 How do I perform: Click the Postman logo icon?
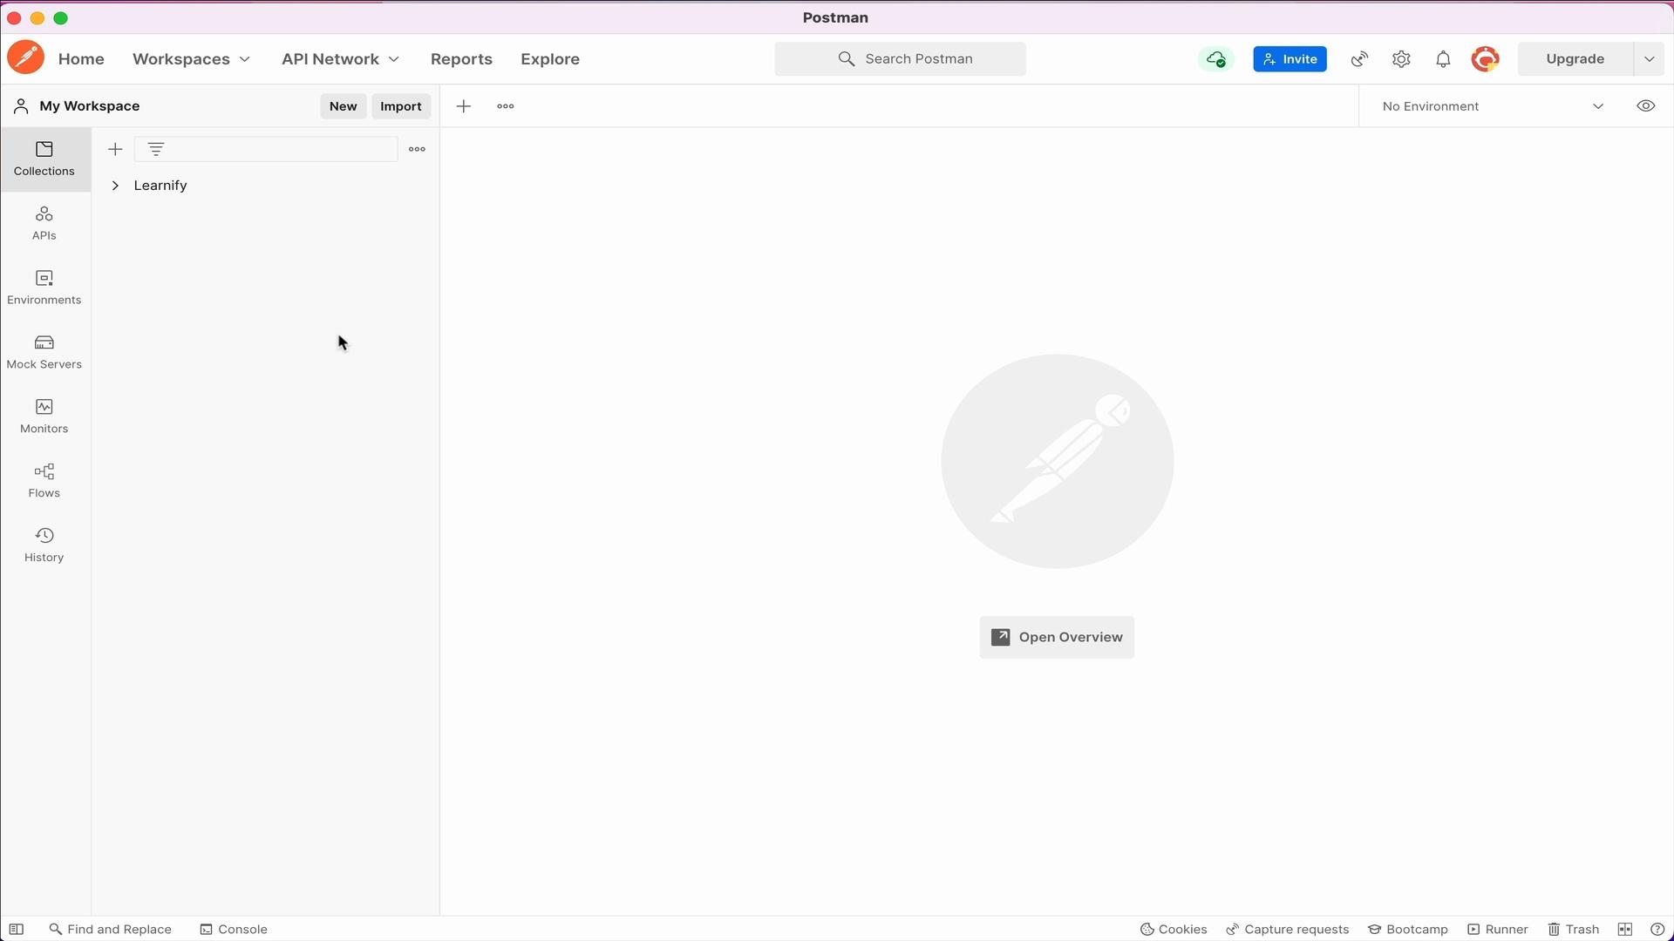[x=26, y=58]
